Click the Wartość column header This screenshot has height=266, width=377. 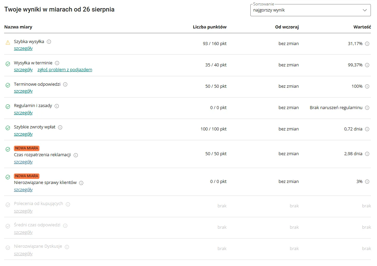pos(362,27)
